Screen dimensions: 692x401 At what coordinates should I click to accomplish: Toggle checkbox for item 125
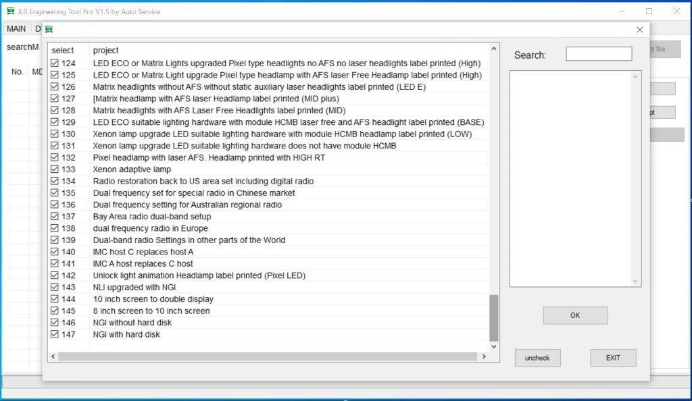[x=54, y=75]
